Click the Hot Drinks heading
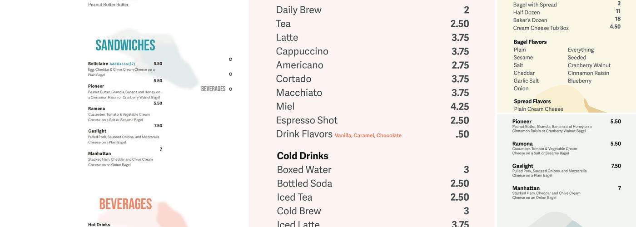The image size is (636, 227). pyautogui.click(x=99, y=224)
